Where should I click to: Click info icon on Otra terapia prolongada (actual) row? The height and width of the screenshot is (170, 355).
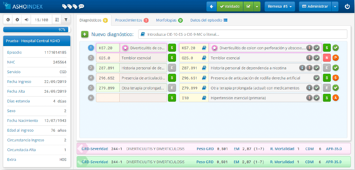[x=309, y=88]
